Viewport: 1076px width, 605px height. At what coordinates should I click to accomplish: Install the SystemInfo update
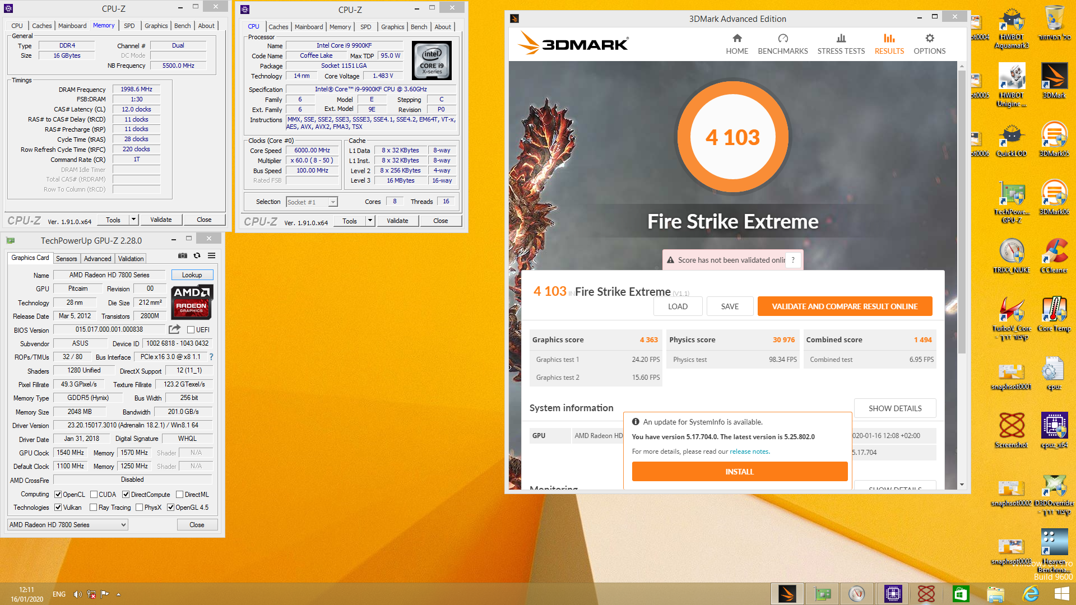click(x=739, y=472)
